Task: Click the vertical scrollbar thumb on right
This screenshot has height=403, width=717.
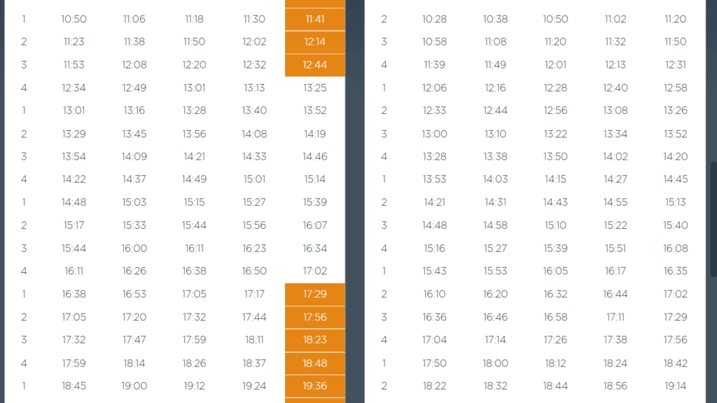Action: [x=713, y=219]
